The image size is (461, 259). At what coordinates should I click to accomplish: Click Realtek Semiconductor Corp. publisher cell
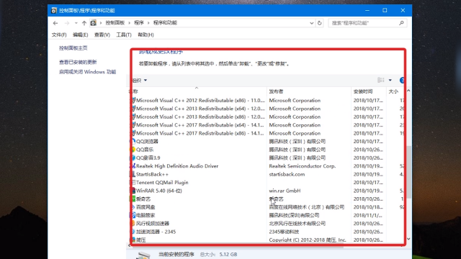tap(303, 166)
